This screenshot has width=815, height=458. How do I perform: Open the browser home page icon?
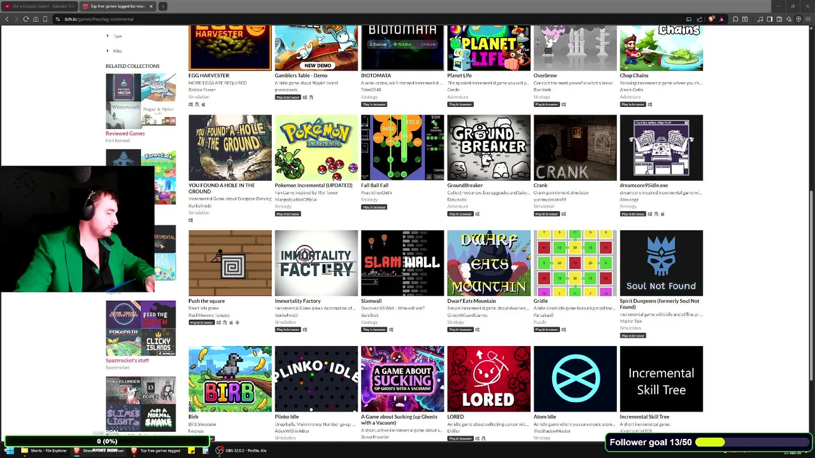[36, 19]
